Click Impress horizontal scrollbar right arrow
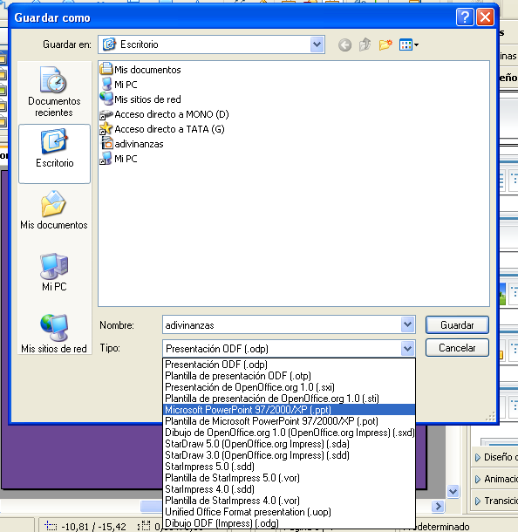 coord(438,506)
